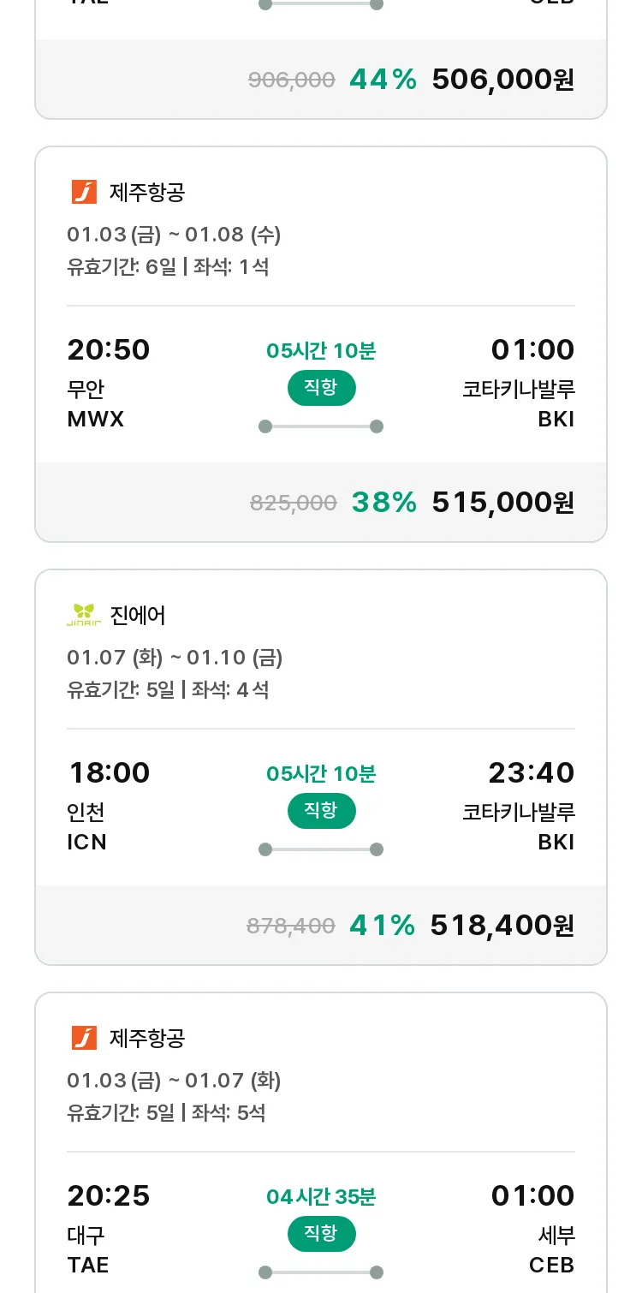Tap the 01.07 (화) ~ 01.10 (금) date range
This screenshot has width=642, height=1293.
[x=175, y=657]
